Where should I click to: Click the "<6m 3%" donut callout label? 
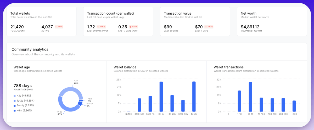(x=90, y=100)
